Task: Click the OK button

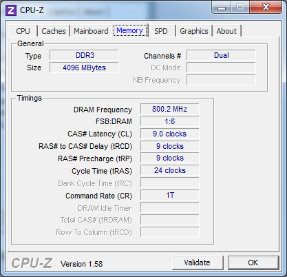Action: [253, 263]
